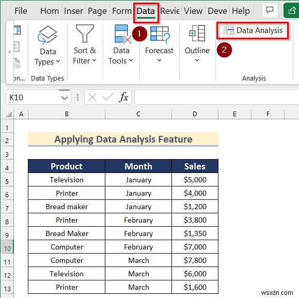Click the Select All corner triangle
This screenshot has width=299, height=298.
click(9, 114)
